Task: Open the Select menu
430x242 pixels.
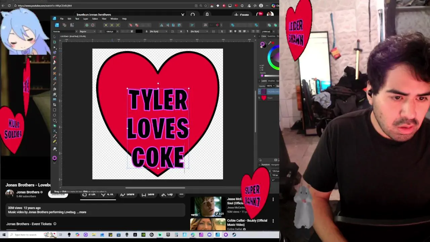Action: 95,19
